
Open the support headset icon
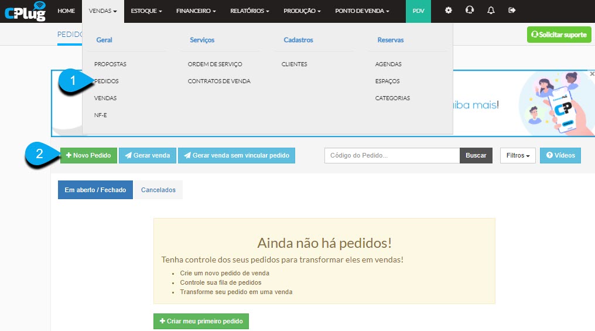[x=470, y=10]
